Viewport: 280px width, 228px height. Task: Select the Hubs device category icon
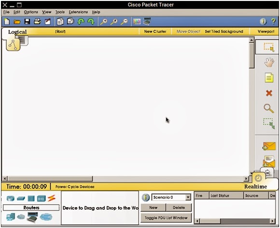[x=31, y=198]
